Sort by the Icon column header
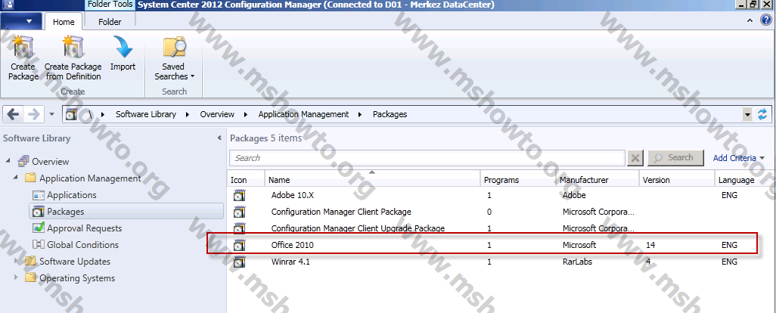 (x=246, y=179)
